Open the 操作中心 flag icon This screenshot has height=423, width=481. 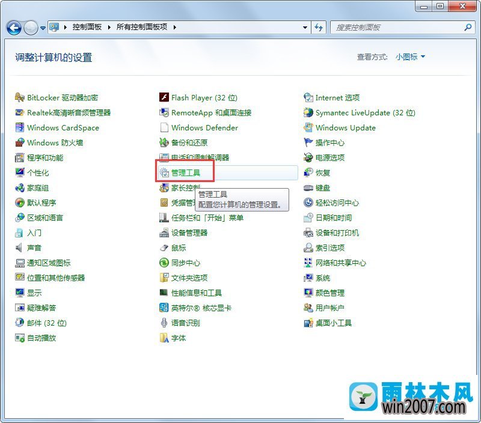(308, 142)
